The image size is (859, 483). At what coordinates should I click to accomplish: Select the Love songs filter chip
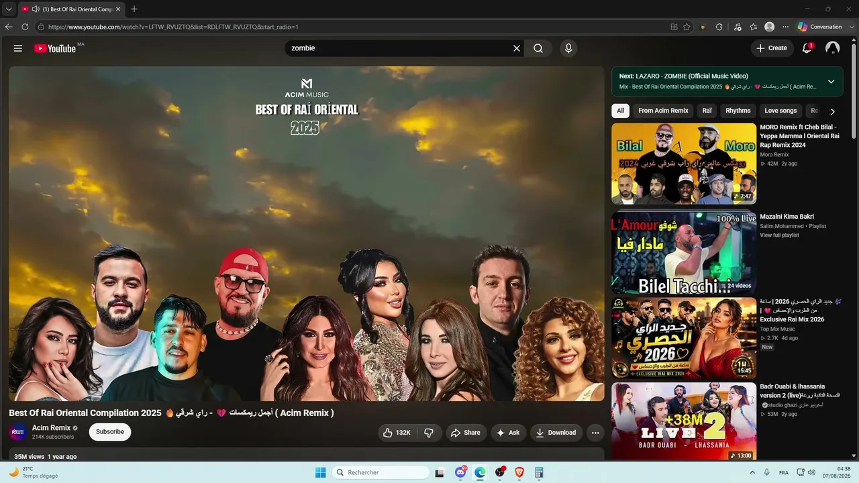[780, 111]
